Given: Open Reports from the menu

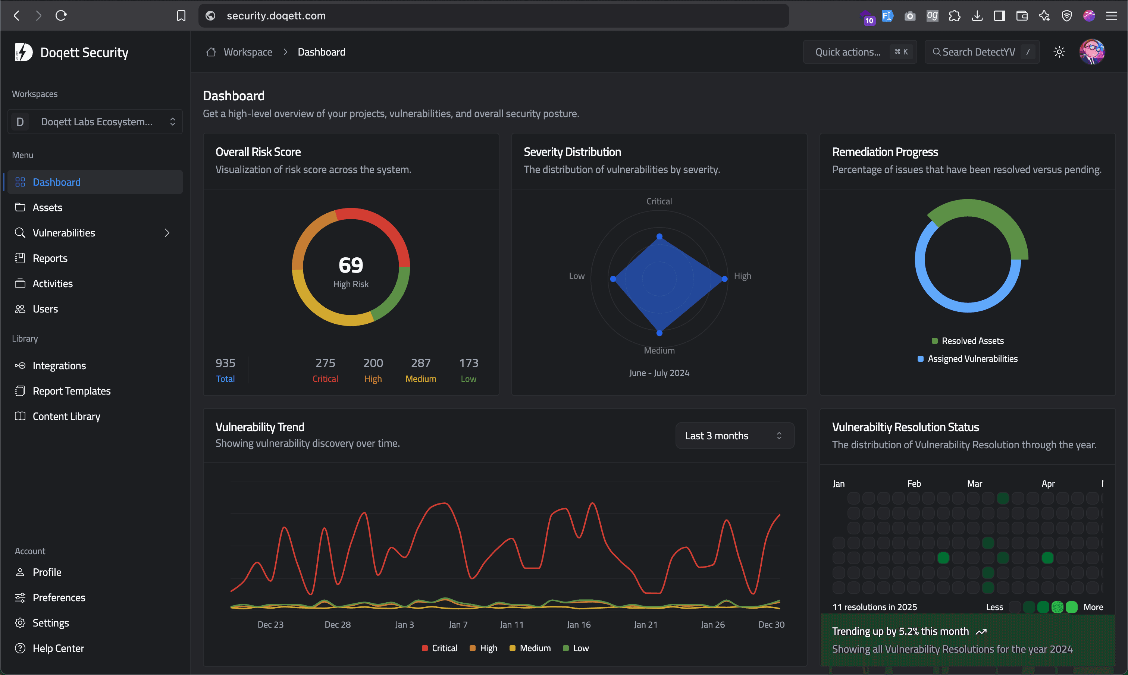Looking at the screenshot, I should 50,258.
